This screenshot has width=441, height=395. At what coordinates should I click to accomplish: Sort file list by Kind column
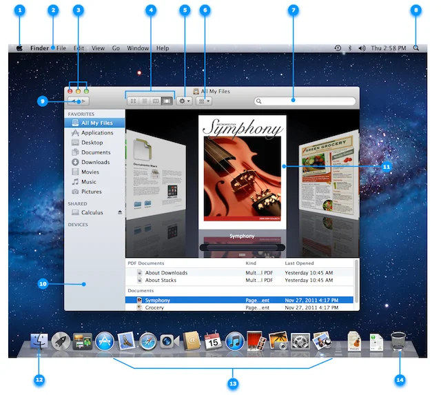pyautogui.click(x=252, y=263)
